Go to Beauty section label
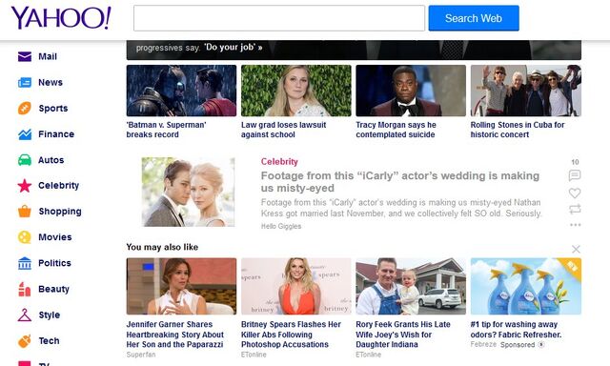The image size is (610, 366). 53,289
